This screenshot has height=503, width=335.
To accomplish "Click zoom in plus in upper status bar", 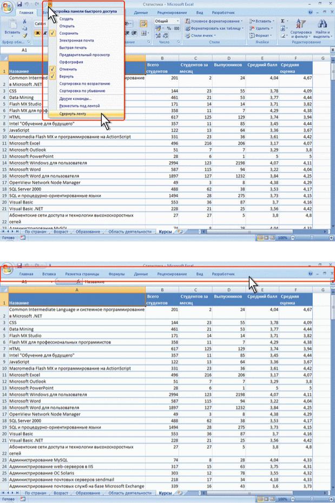I will (331, 238).
